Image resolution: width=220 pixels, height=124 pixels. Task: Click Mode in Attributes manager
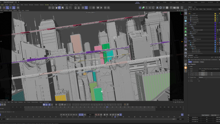point(191,57)
